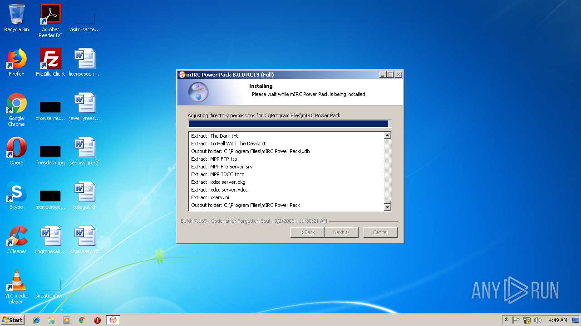Click Chrome icon in the taskbar
Image resolution: width=581 pixels, height=326 pixels.
pos(82,320)
